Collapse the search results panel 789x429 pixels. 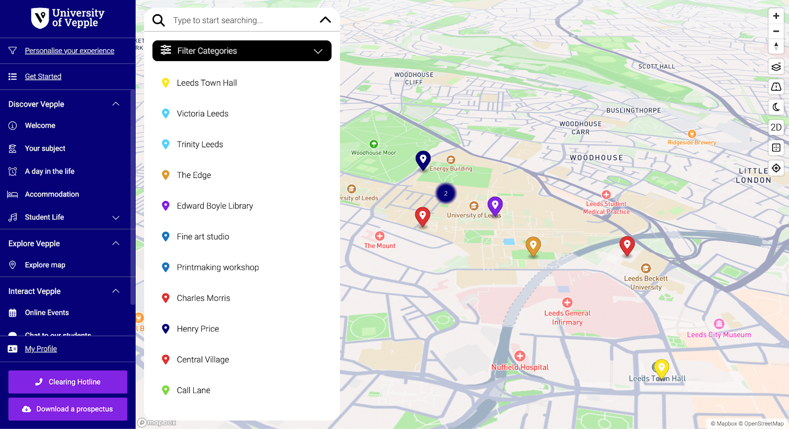[x=325, y=20]
